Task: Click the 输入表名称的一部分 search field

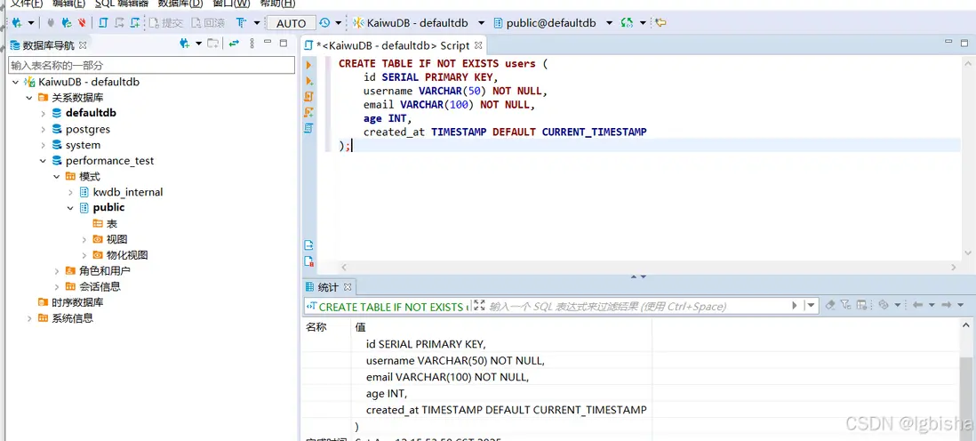Action: pos(151,65)
